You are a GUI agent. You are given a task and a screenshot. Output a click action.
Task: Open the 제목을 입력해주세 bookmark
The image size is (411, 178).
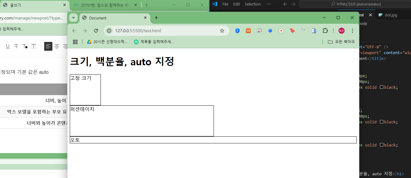point(154,42)
